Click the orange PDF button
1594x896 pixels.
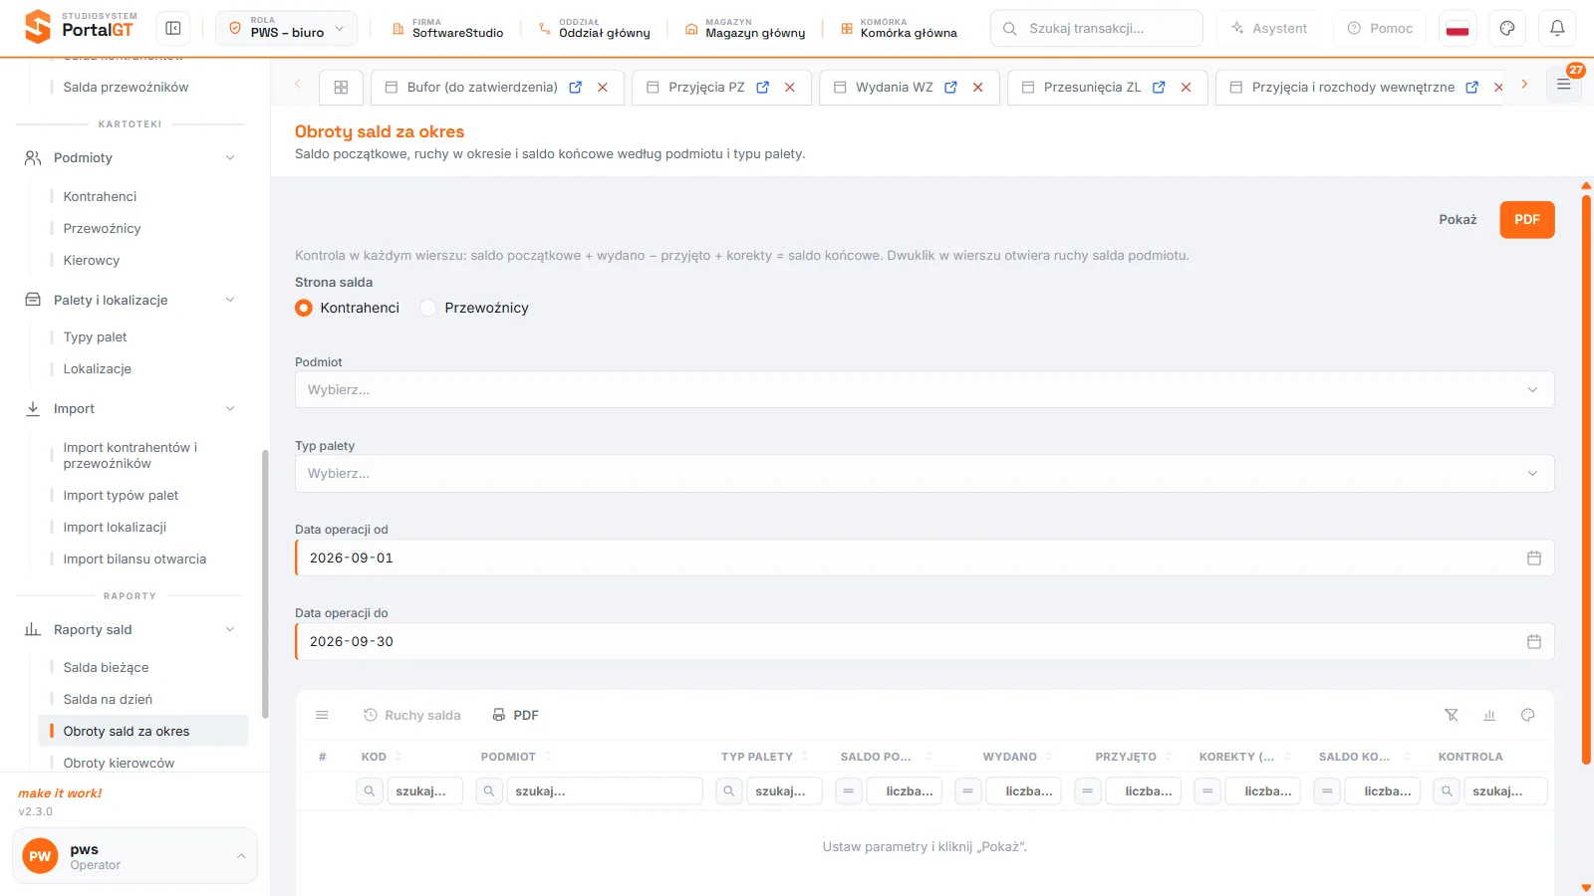[x=1527, y=220]
